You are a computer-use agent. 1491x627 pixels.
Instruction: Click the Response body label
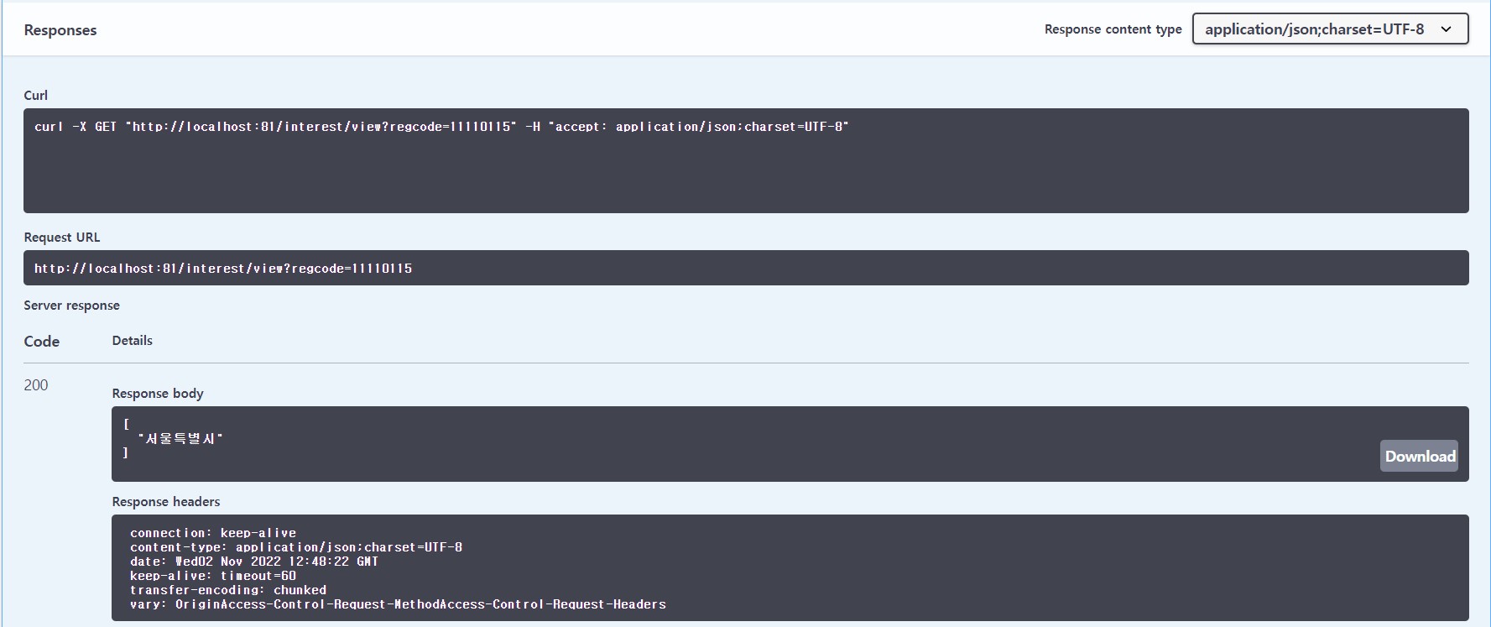click(158, 393)
